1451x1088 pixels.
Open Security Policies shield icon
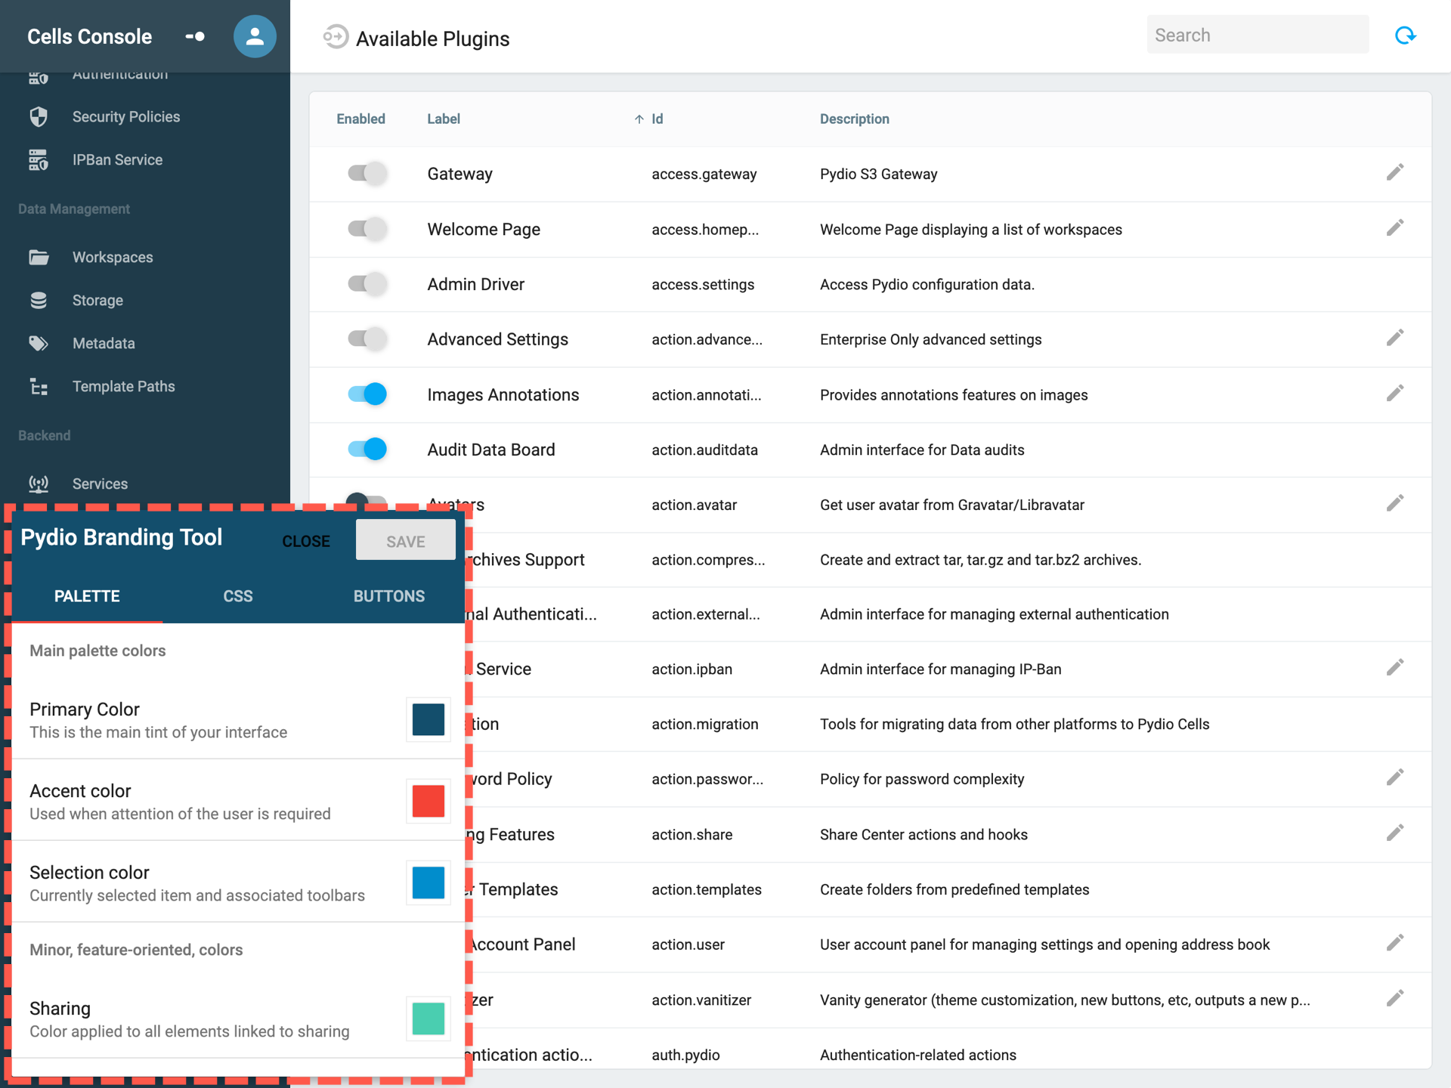39,116
